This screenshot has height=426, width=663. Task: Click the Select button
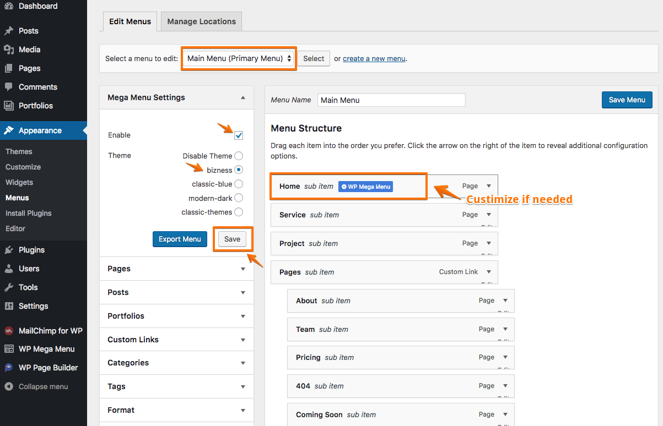tap(314, 58)
